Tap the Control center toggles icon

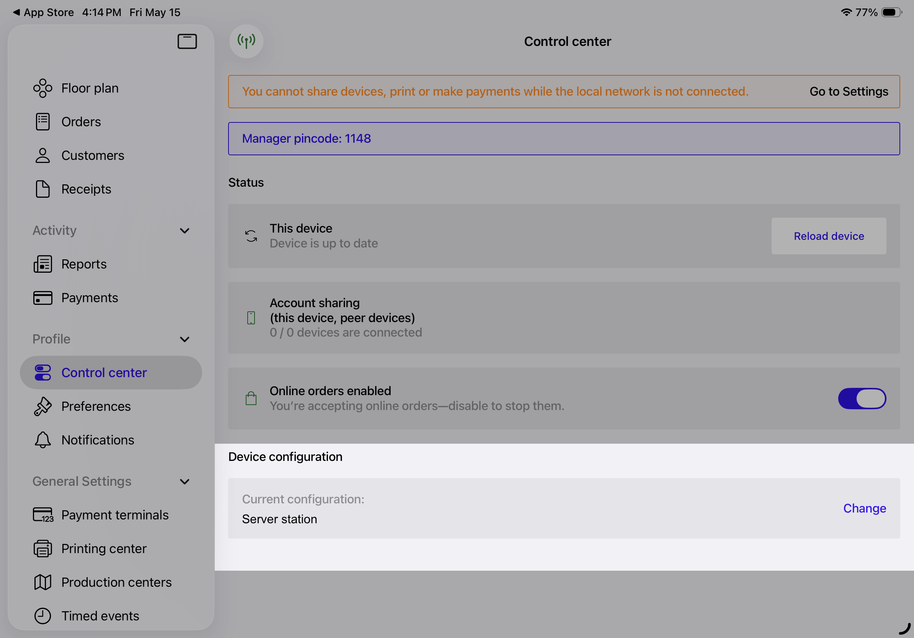(42, 373)
